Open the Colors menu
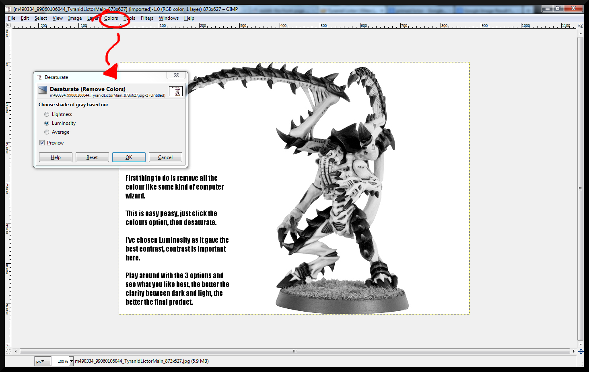 [111, 18]
